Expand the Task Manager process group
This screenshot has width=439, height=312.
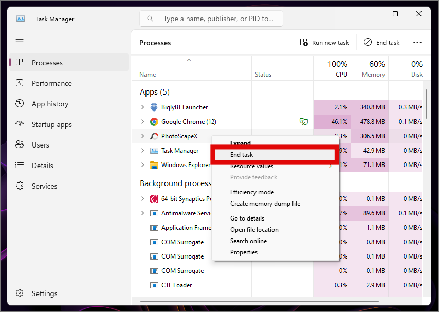coord(142,151)
